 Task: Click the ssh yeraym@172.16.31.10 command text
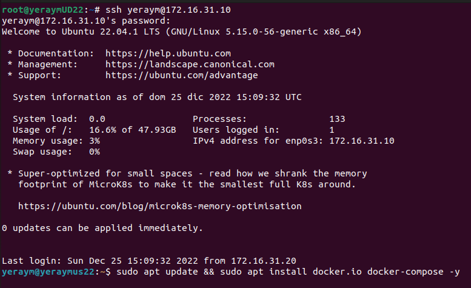[168, 10]
